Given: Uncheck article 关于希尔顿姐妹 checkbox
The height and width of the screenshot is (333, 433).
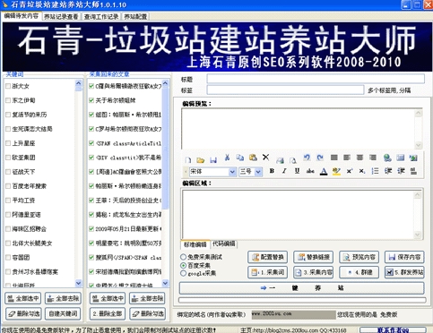Looking at the screenshot, I should pyautogui.click(x=91, y=100).
